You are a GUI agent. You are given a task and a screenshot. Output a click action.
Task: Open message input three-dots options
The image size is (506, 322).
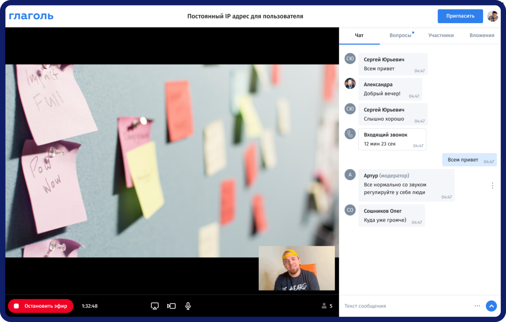[477, 306]
